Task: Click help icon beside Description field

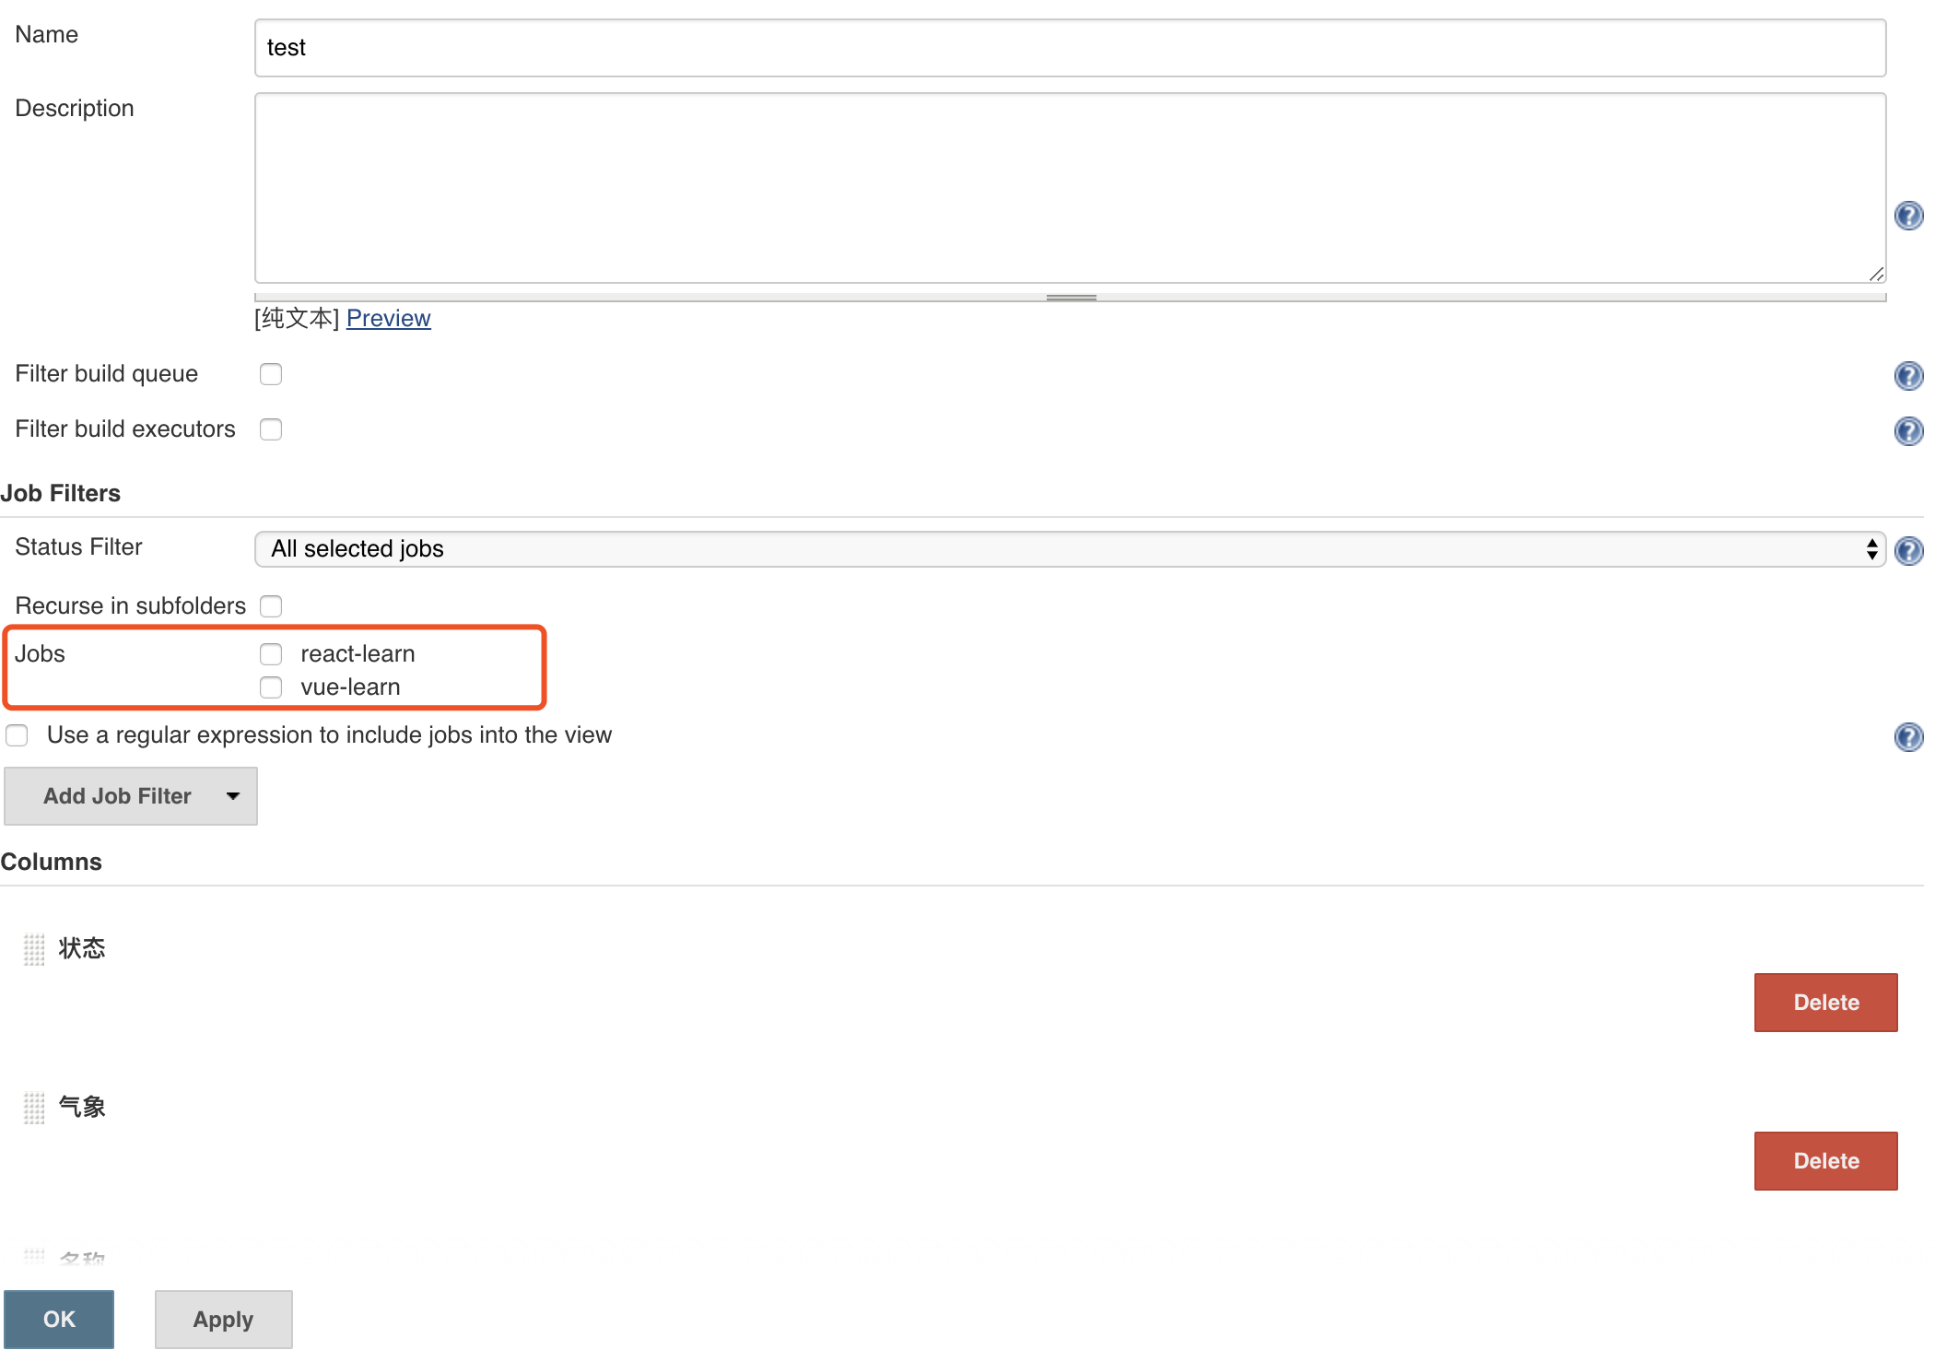Action: tap(1907, 216)
